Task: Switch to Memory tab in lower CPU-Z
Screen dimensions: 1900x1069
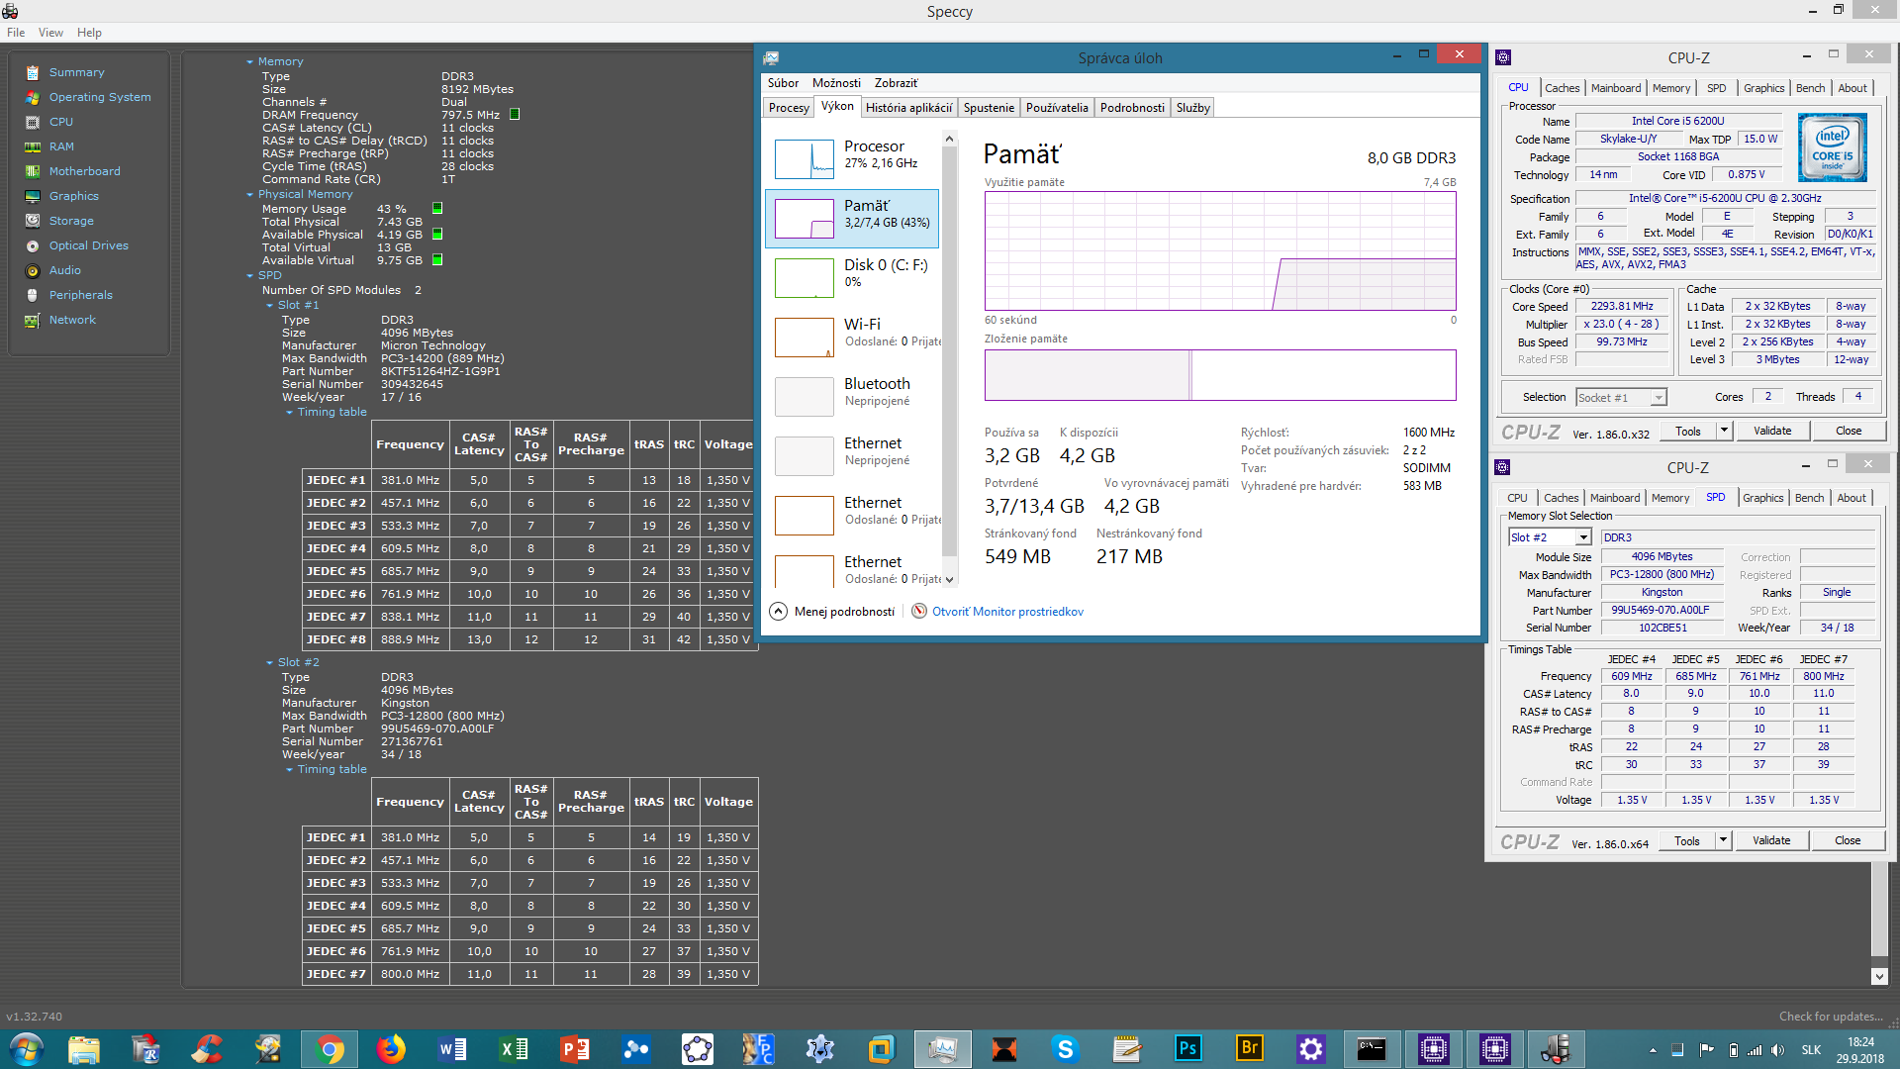Action: point(1670,498)
